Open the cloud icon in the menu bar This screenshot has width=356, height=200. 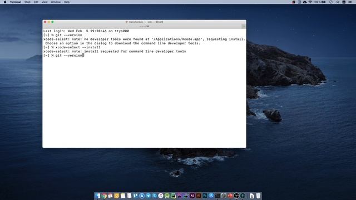pos(305,2)
